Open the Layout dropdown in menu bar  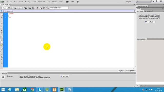tap(68, 2)
